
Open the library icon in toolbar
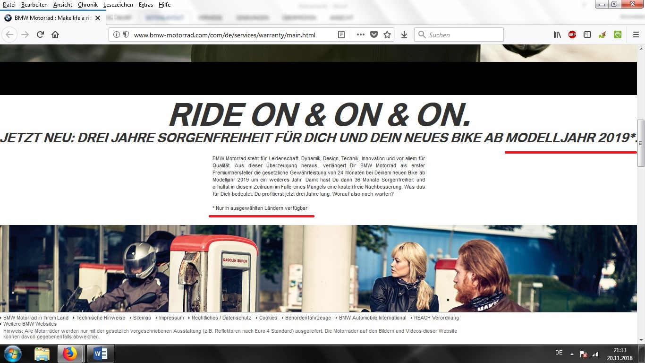click(x=557, y=35)
